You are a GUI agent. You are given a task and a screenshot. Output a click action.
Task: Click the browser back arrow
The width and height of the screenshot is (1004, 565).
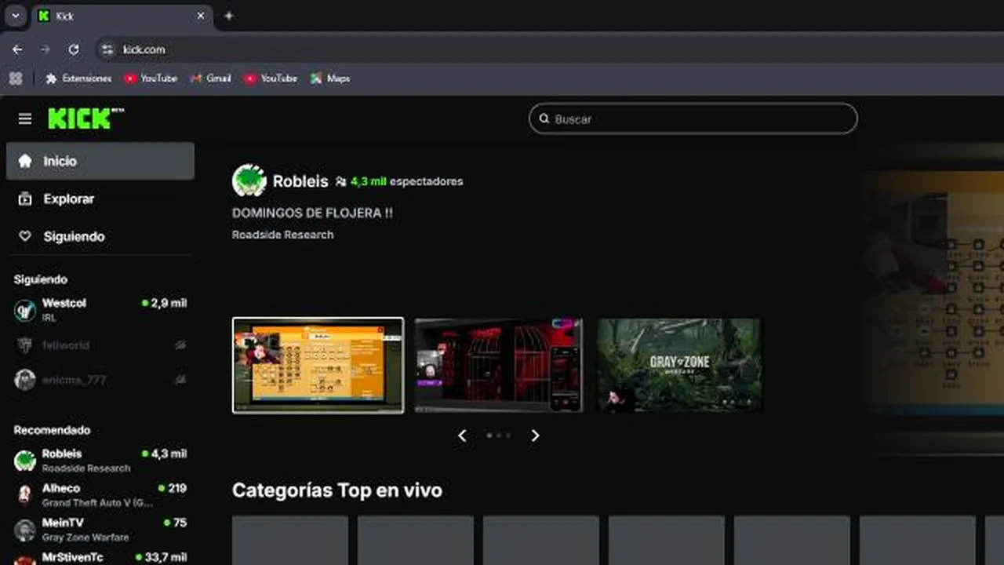click(x=17, y=49)
